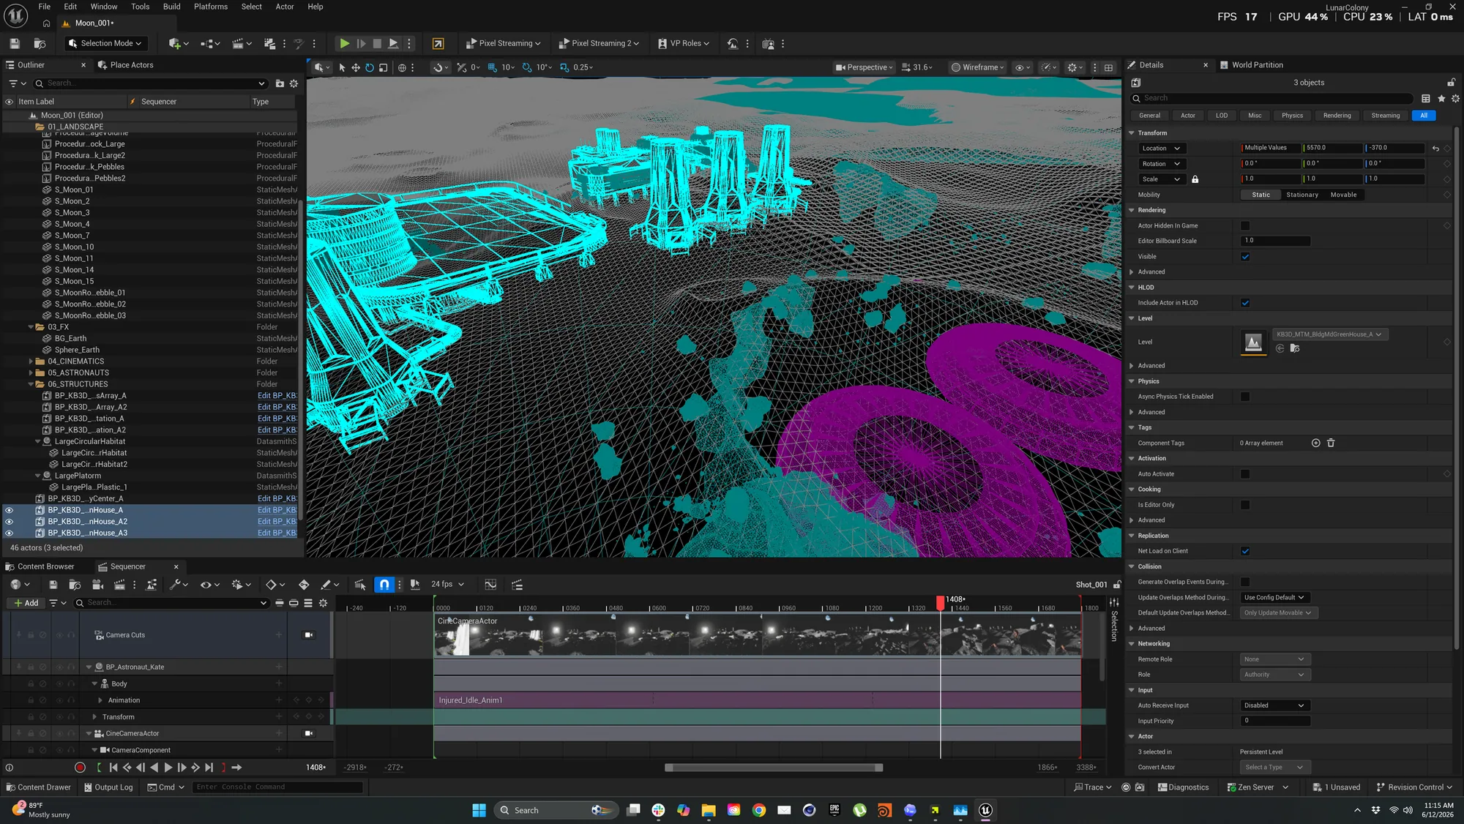Image resolution: width=1464 pixels, height=824 pixels.
Task: Click the Physics filter button in Details
Action: 1292,116
